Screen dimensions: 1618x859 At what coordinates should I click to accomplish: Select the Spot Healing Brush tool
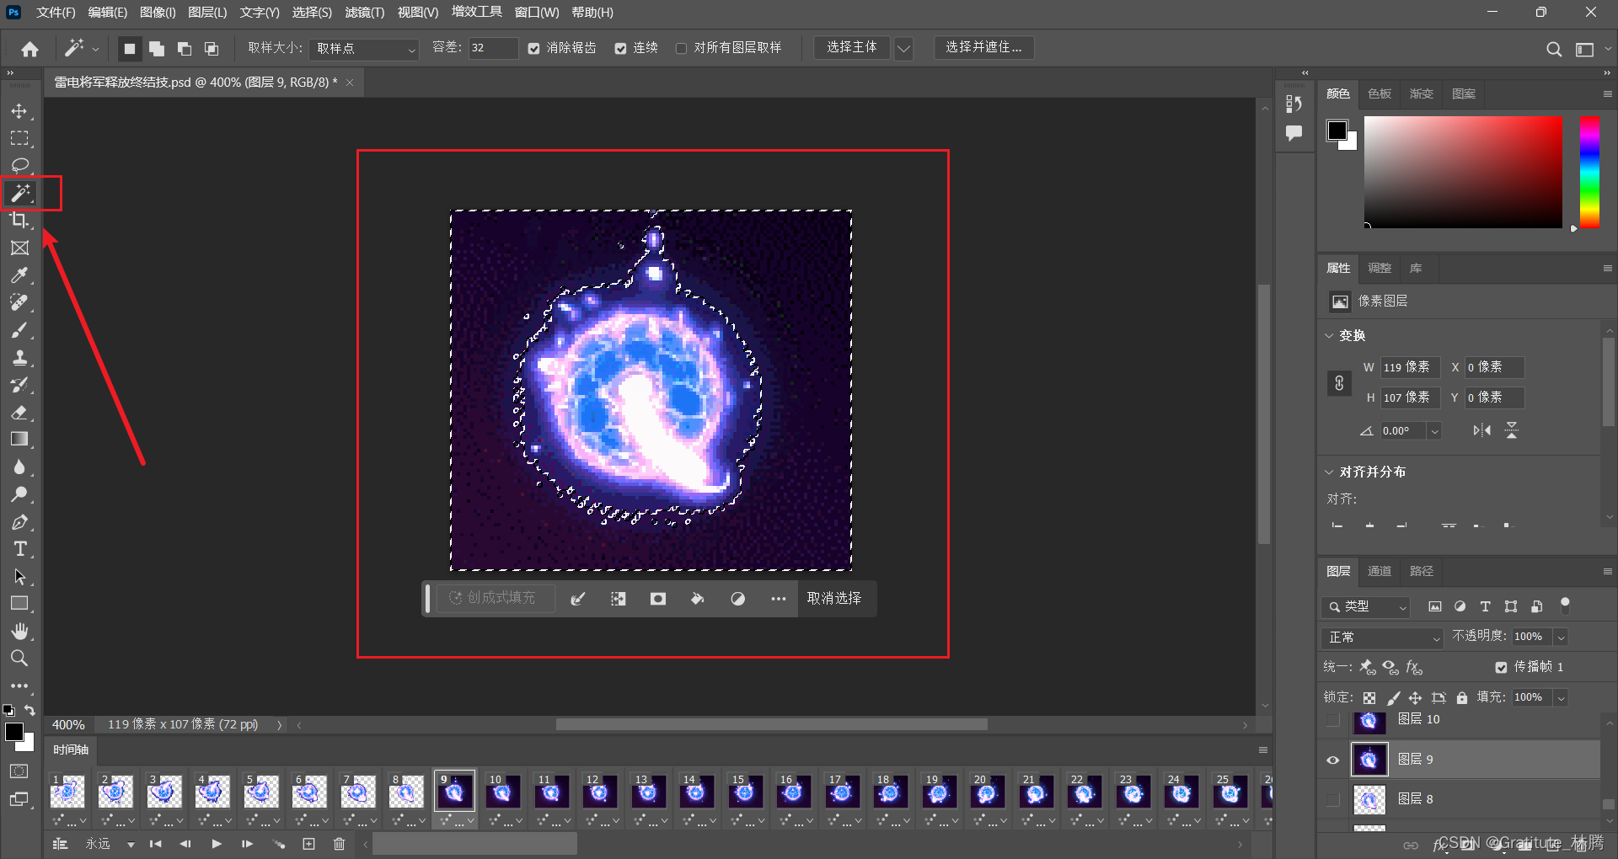(x=19, y=302)
